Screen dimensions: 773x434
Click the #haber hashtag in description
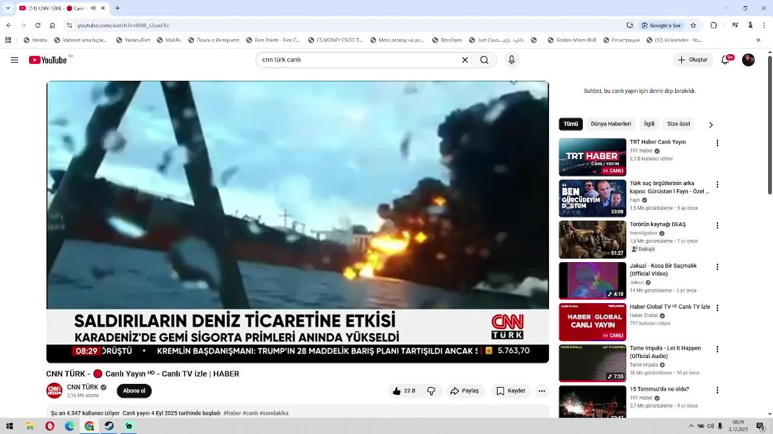click(232, 413)
